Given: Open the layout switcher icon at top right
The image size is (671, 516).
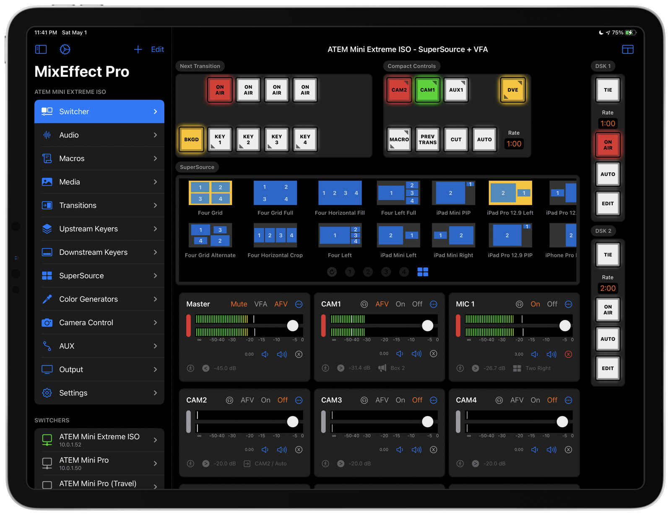Looking at the screenshot, I should click(x=627, y=49).
